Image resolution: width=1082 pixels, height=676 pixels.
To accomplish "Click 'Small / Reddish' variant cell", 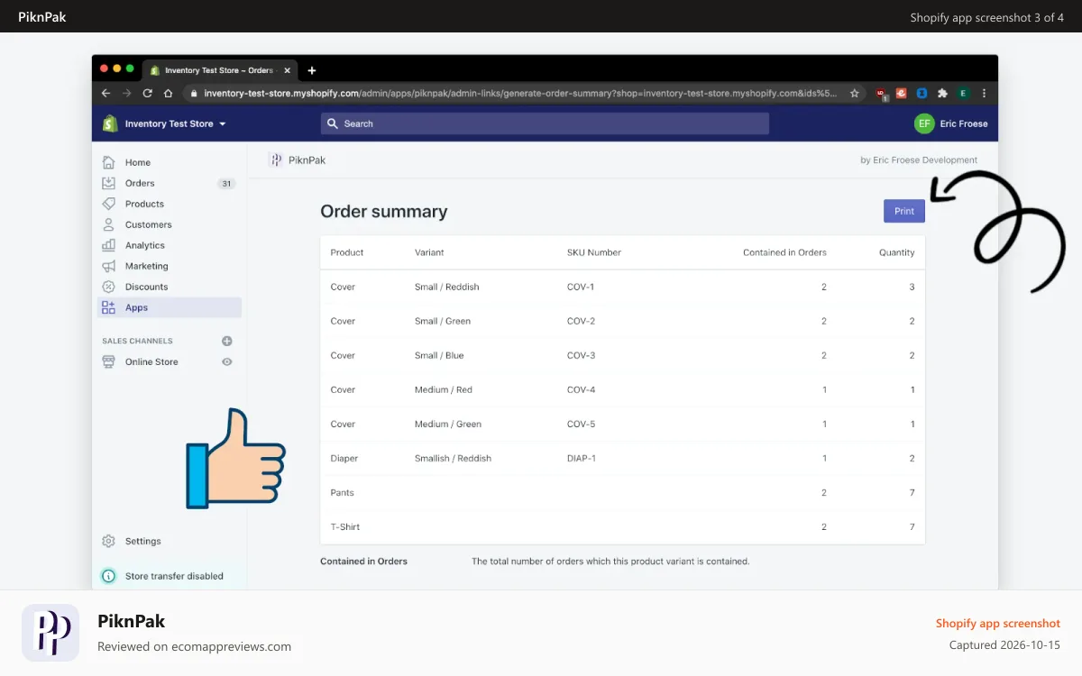I will tap(447, 287).
